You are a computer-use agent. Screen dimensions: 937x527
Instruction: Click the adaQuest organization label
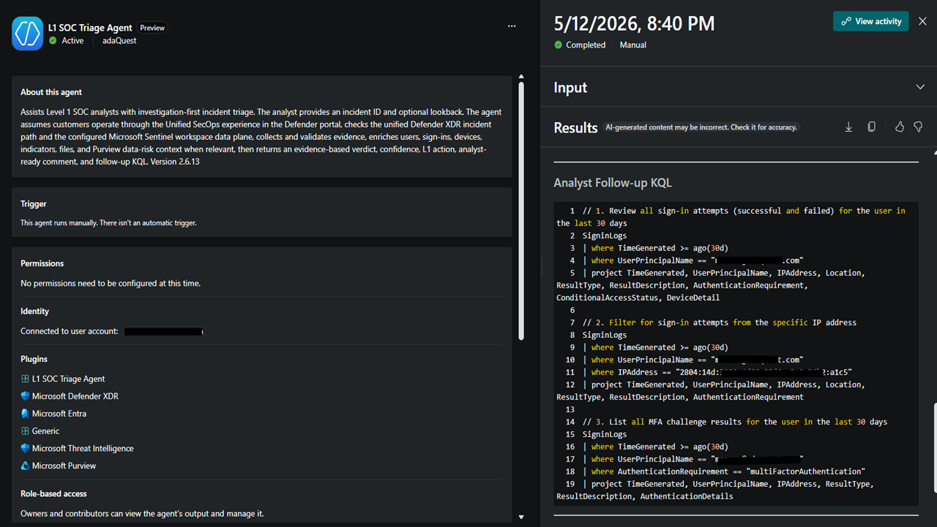(119, 41)
